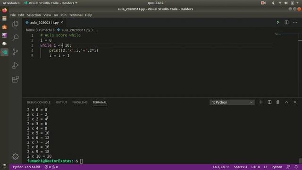This screenshot has width=302, height=170.
Task: Open the Help menu
Action: click(89, 15)
